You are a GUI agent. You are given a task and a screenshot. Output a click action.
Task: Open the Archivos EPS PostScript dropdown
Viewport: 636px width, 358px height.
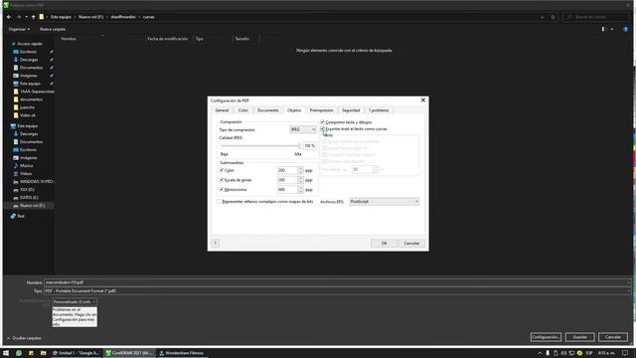(x=384, y=202)
